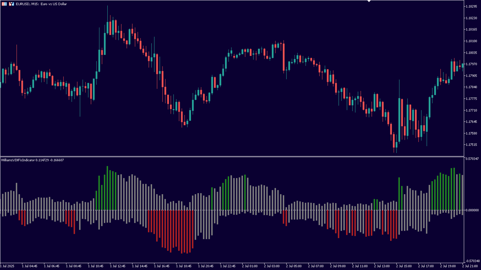
Task: Click the '2 Jul 15:00' time label
Action: coord(404,266)
